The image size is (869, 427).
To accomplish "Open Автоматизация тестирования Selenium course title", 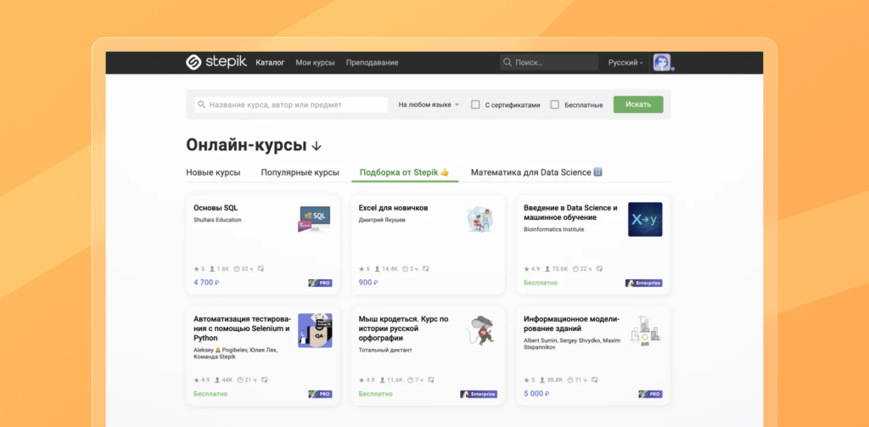I will (242, 329).
